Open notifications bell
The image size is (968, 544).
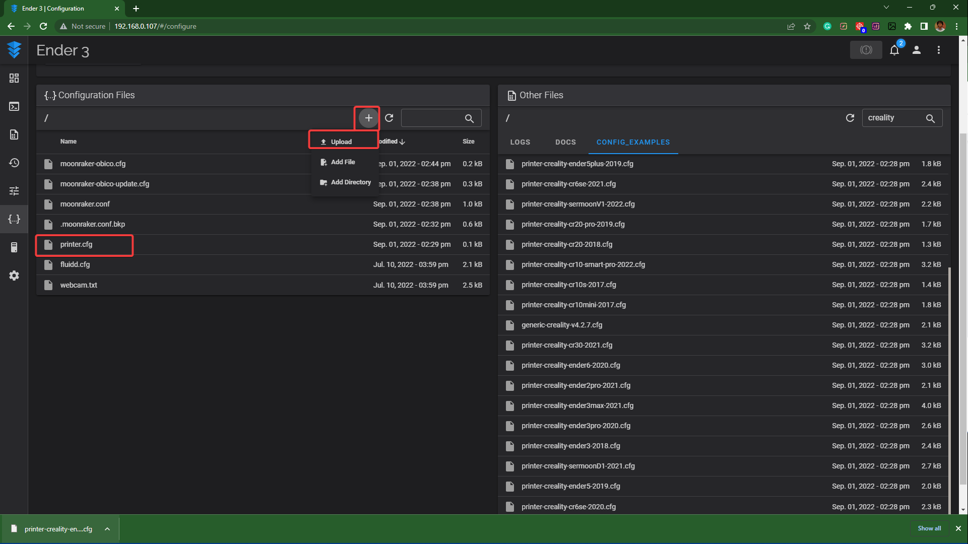[x=894, y=50]
